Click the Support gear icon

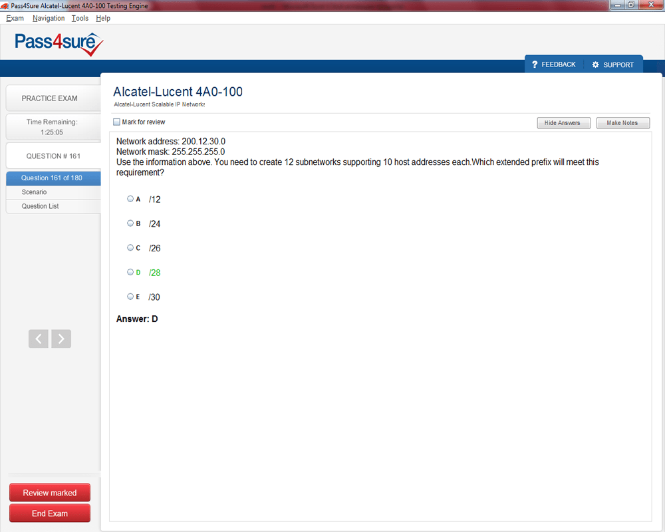595,65
